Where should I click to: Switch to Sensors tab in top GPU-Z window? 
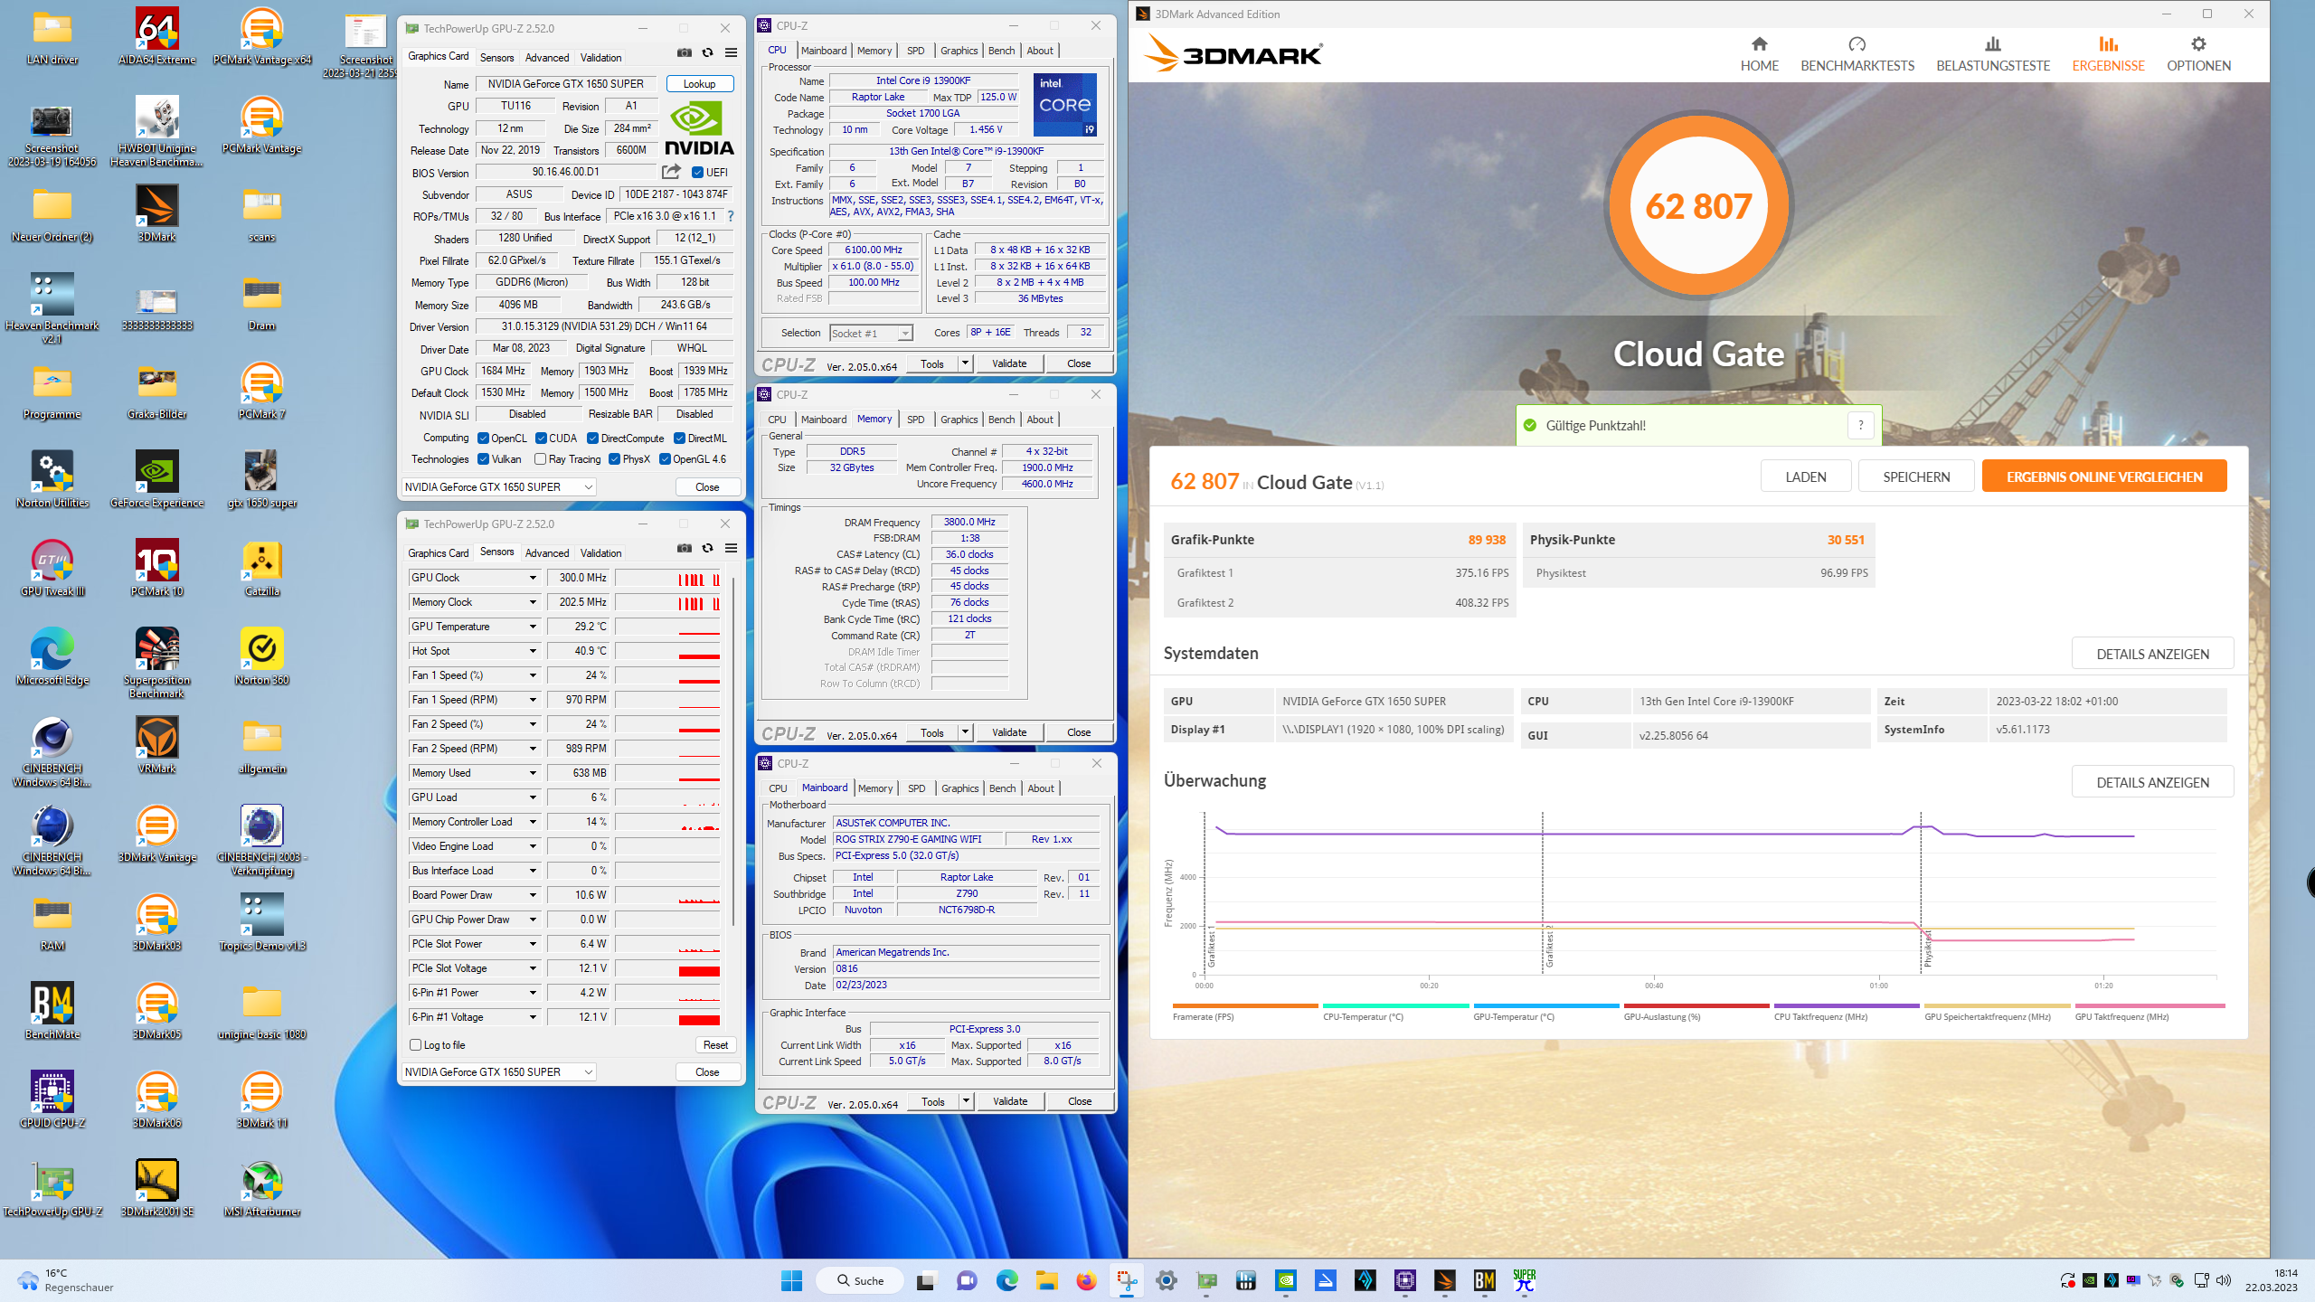(496, 58)
